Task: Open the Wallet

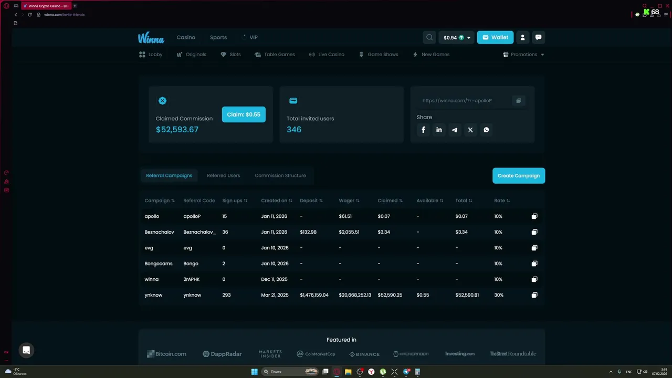Action: tap(495, 38)
